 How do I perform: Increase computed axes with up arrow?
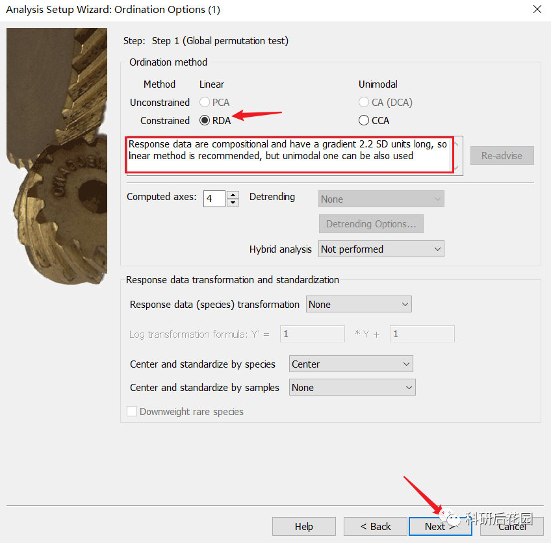tap(233, 195)
